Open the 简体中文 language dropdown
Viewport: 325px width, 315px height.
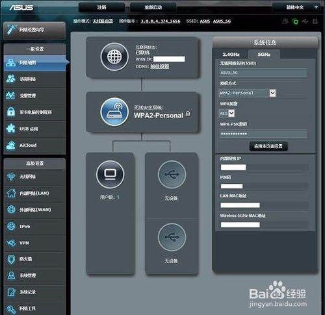(x=297, y=7)
